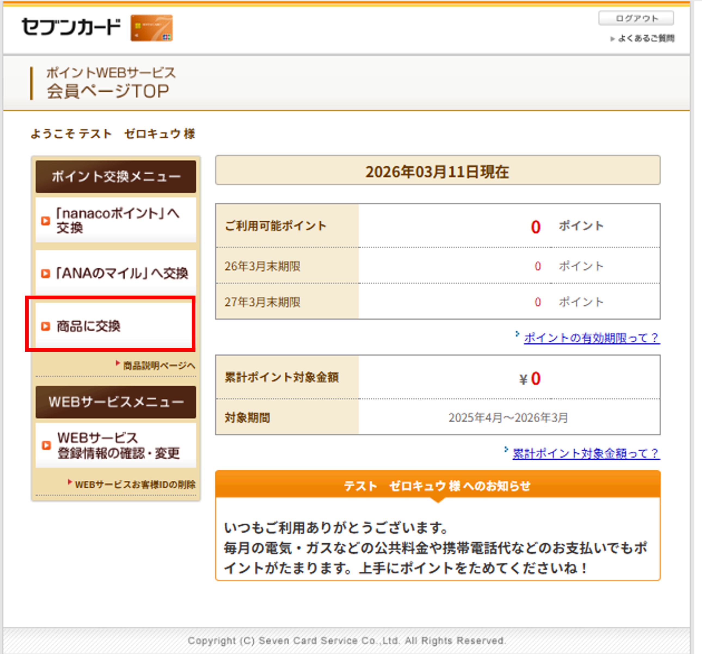This screenshot has width=702, height=654.
Task: Click the 対象期間 label
Action: [247, 418]
